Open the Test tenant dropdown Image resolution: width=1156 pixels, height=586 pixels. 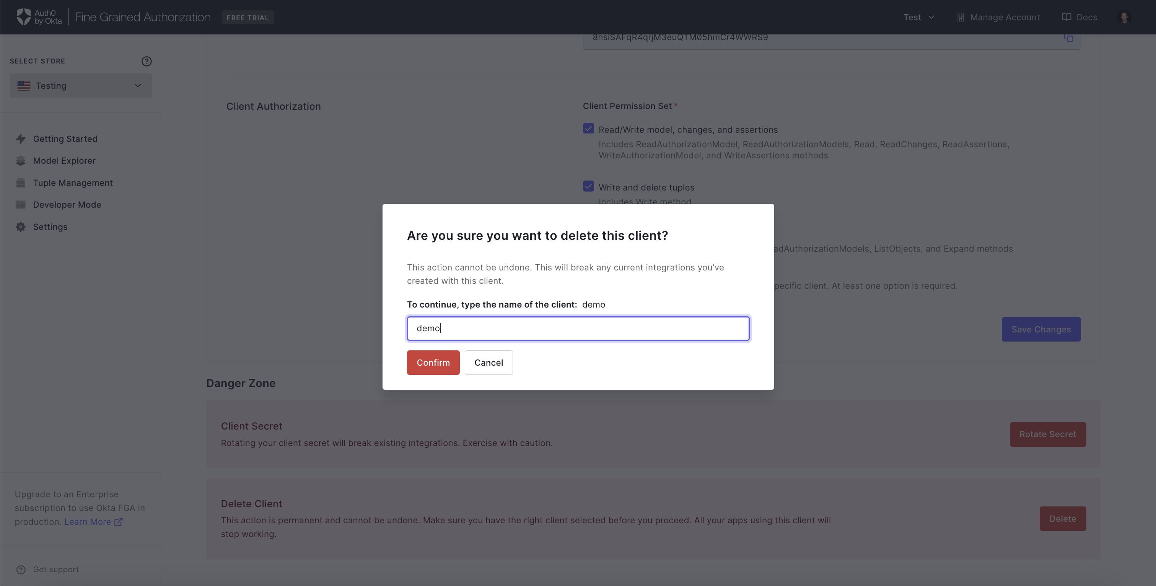pyautogui.click(x=918, y=17)
